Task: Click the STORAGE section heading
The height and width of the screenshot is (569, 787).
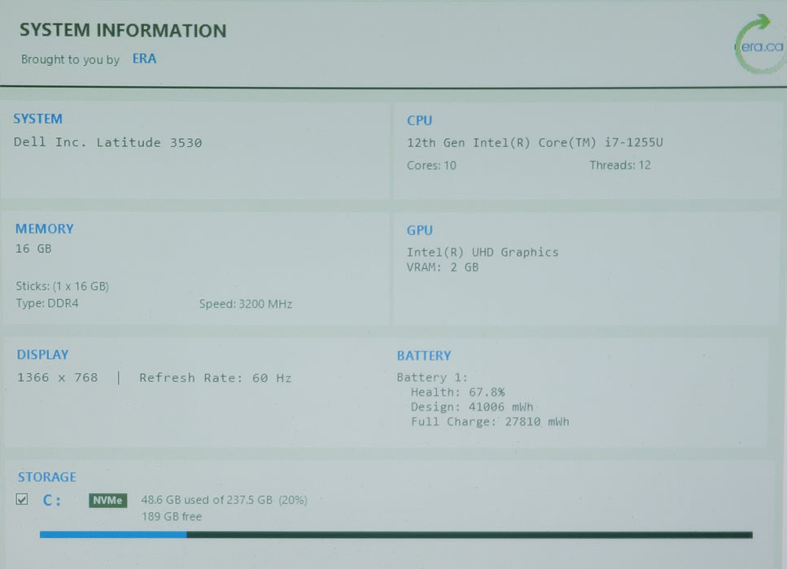Action: (x=47, y=477)
